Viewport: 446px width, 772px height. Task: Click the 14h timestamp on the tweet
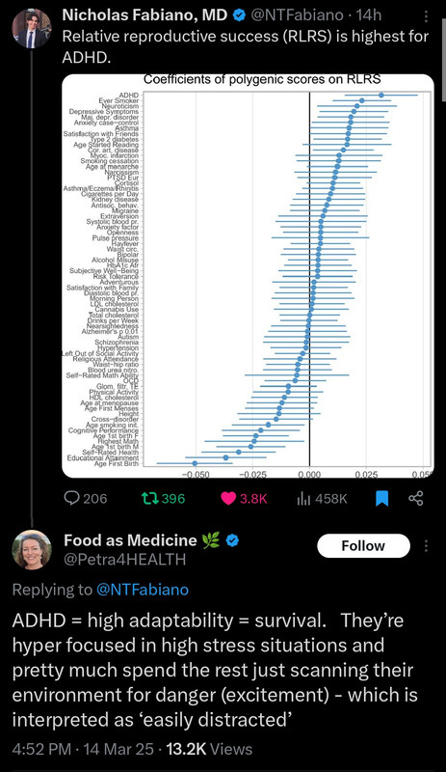click(x=369, y=15)
